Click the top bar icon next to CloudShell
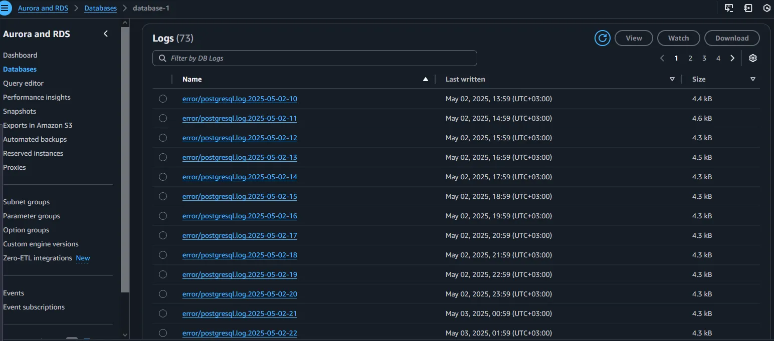 click(x=748, y=8)
